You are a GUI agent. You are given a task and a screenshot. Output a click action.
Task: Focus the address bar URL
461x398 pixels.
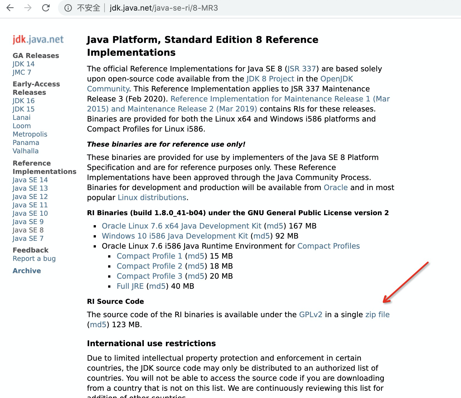[x=164, y=8]
